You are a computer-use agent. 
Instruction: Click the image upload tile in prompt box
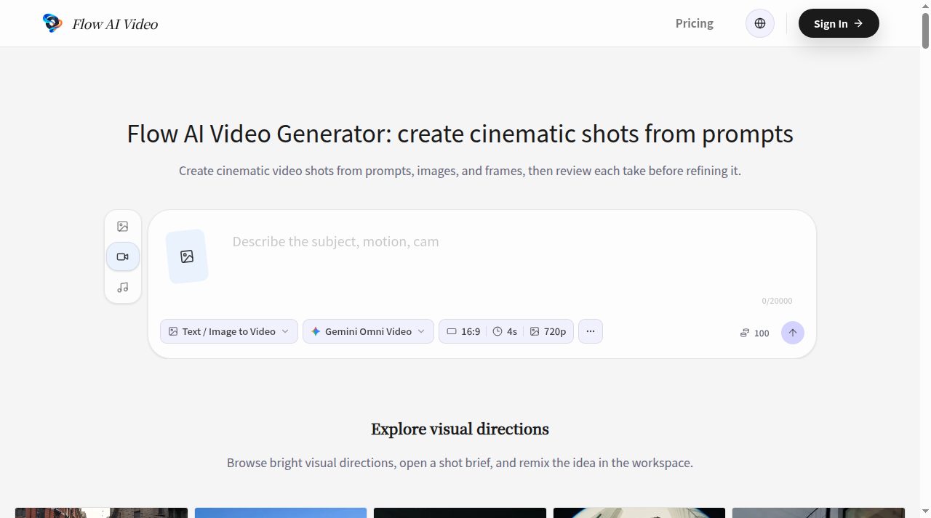click(x=187, y=256)
